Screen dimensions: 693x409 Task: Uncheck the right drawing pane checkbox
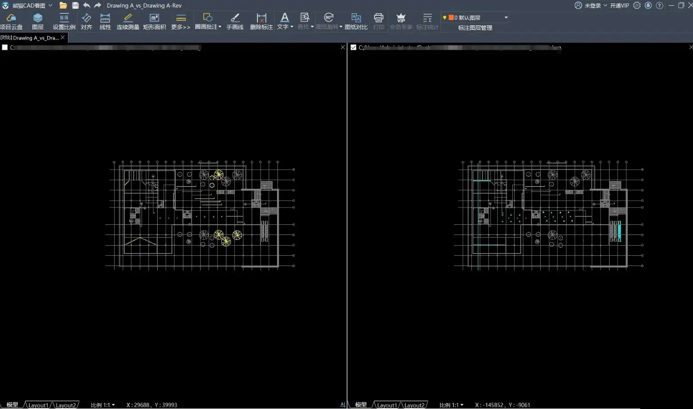pyautogui.click(x=353, y=48)
